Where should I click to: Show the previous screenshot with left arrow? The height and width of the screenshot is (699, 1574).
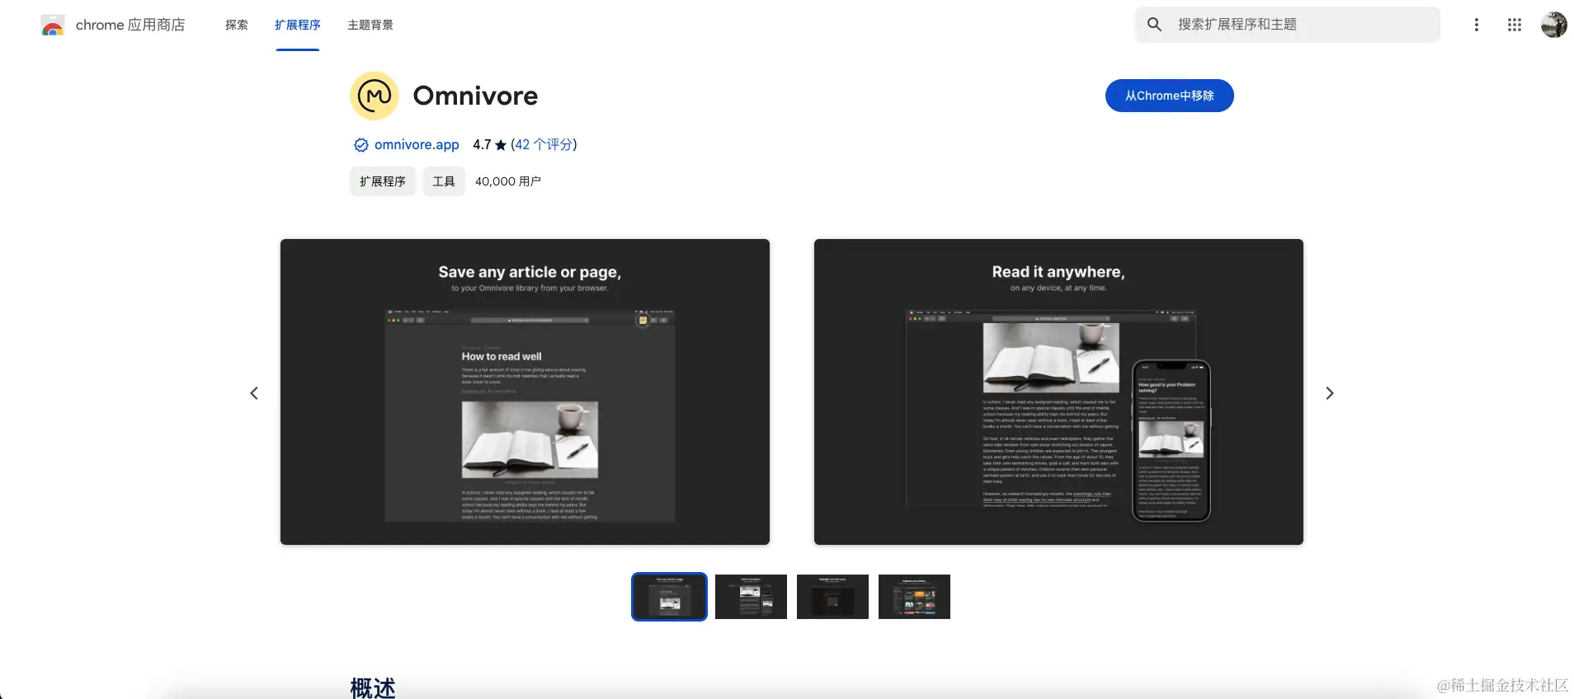254,393
